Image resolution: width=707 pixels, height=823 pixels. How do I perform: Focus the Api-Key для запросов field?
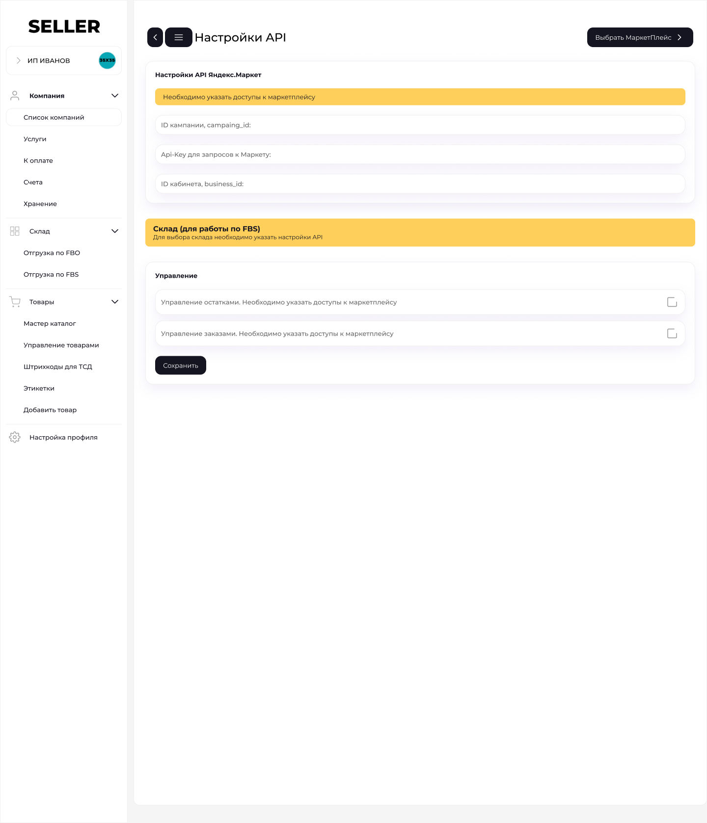pos(420,155)
